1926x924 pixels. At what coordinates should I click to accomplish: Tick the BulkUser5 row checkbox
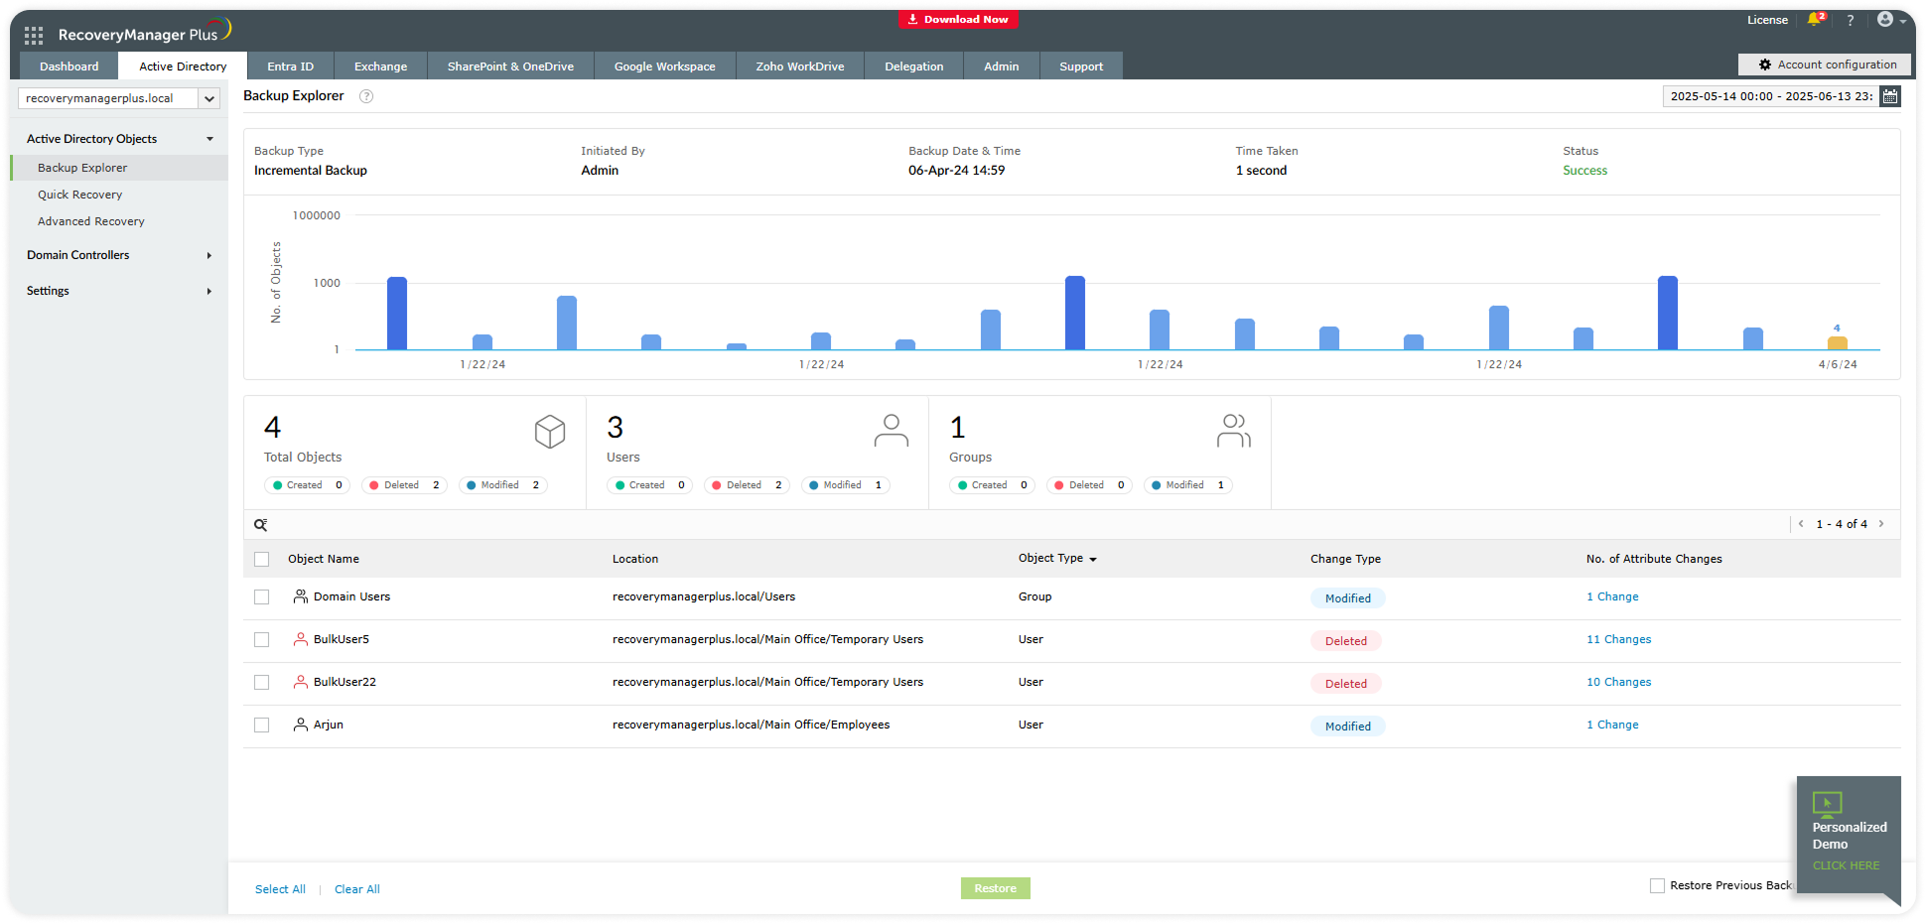(262, 640)
